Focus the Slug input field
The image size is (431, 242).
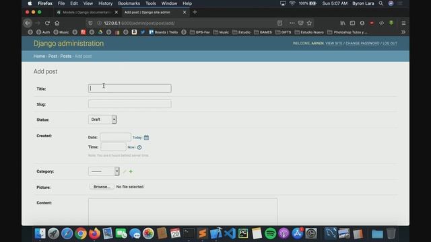130,104
